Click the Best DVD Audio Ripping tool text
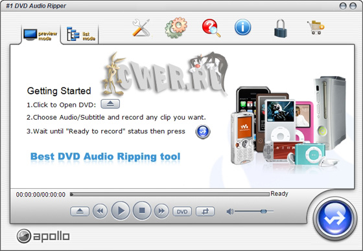The width and height of the screenshot is (363, 251). (105, 157)
